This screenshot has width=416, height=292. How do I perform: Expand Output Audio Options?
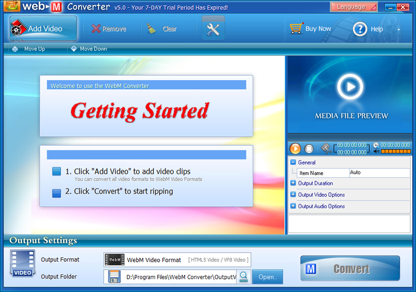coord(293,206)
